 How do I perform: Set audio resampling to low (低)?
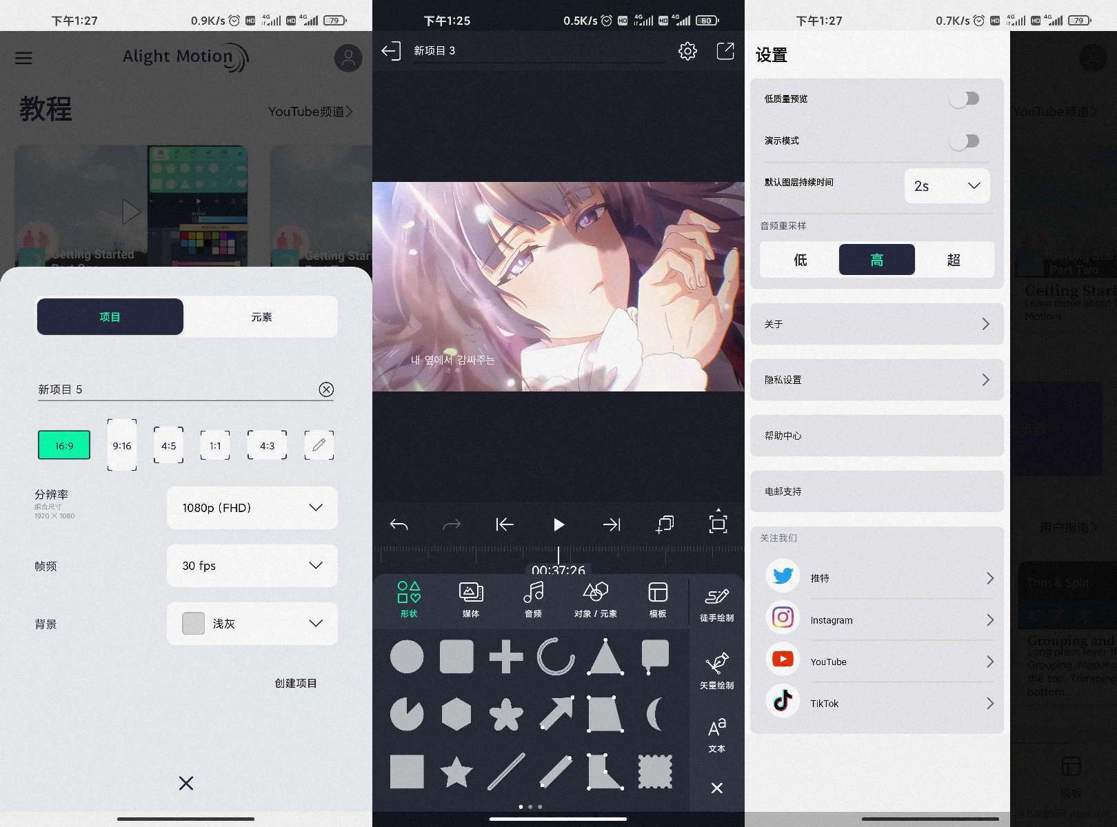tap(800, 260)
